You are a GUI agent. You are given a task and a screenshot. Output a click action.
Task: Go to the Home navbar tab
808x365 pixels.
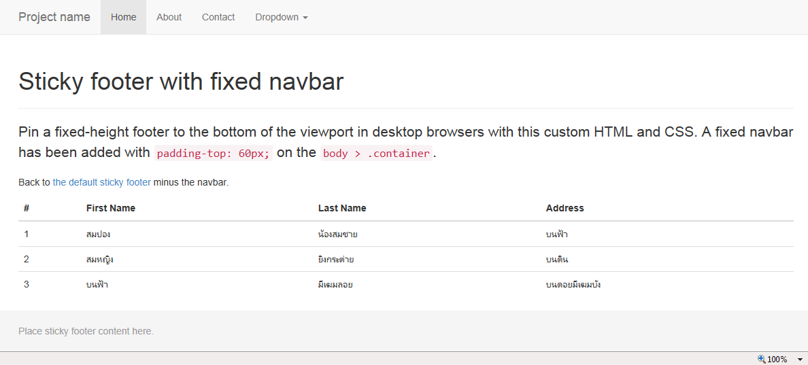coord(124,17)
